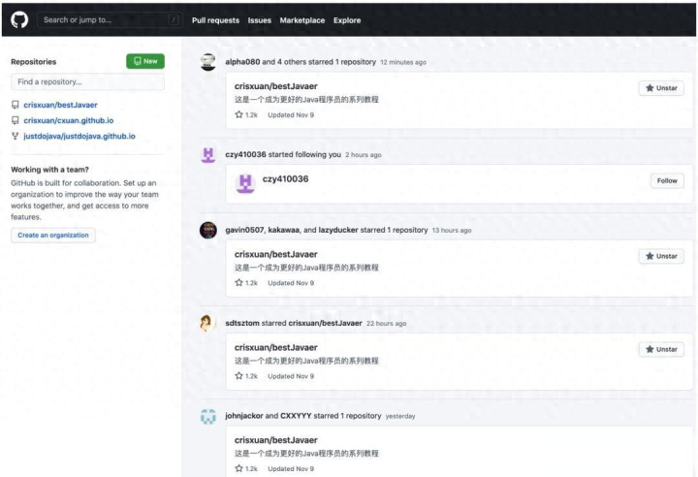Click Create an organization button
The width and height of the screenshot is (698, 477).
pyautogui.click(x=53, y=235)
